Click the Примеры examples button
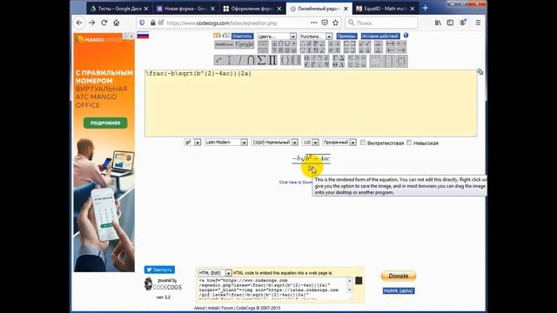 tap(346, 37)
